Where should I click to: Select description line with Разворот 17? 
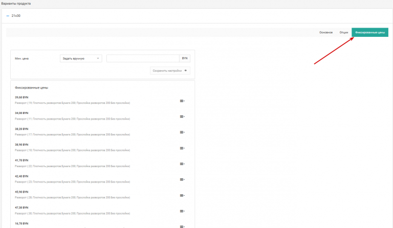[73, 134]
